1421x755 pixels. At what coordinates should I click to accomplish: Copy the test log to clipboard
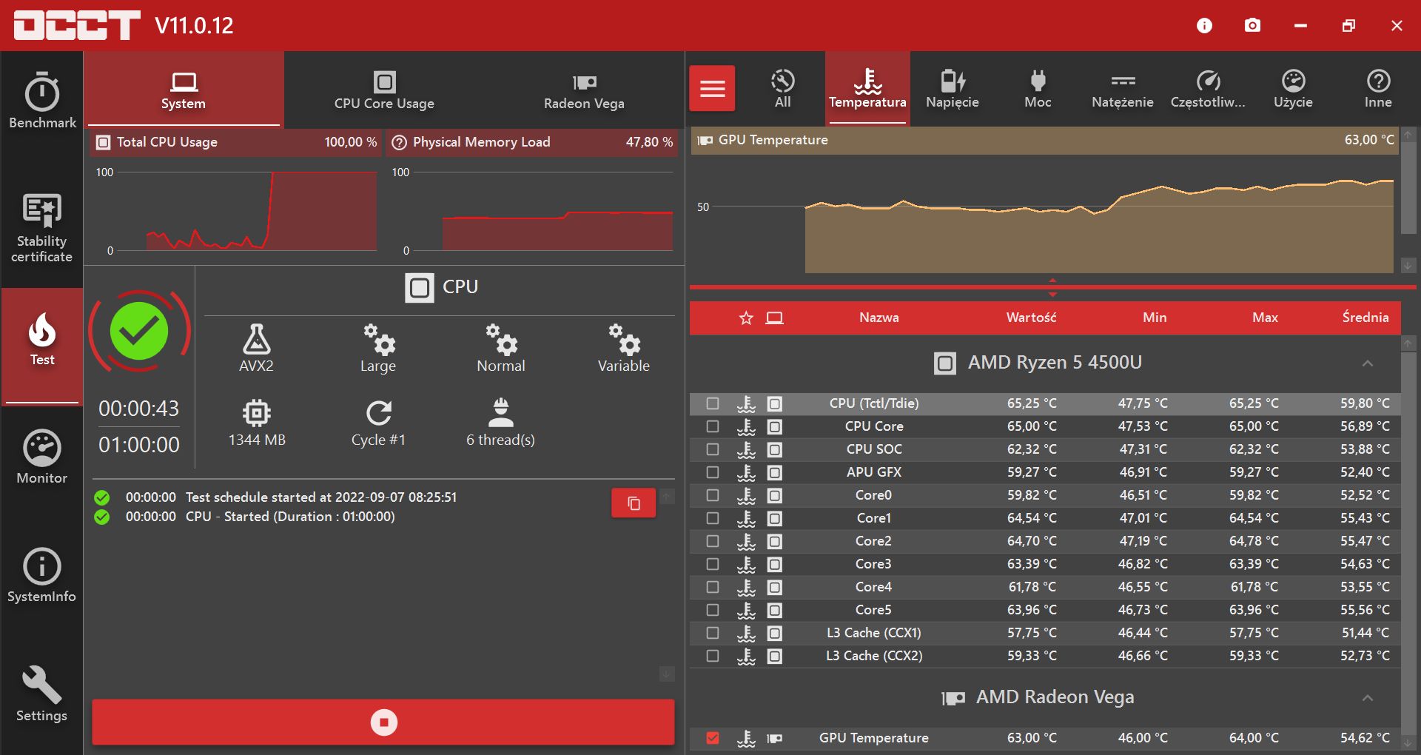pos(634,503)
